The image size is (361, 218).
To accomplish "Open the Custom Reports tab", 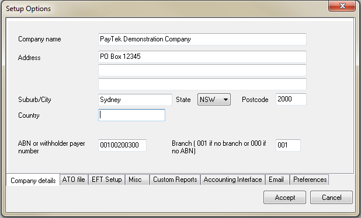I will [175, 180].
